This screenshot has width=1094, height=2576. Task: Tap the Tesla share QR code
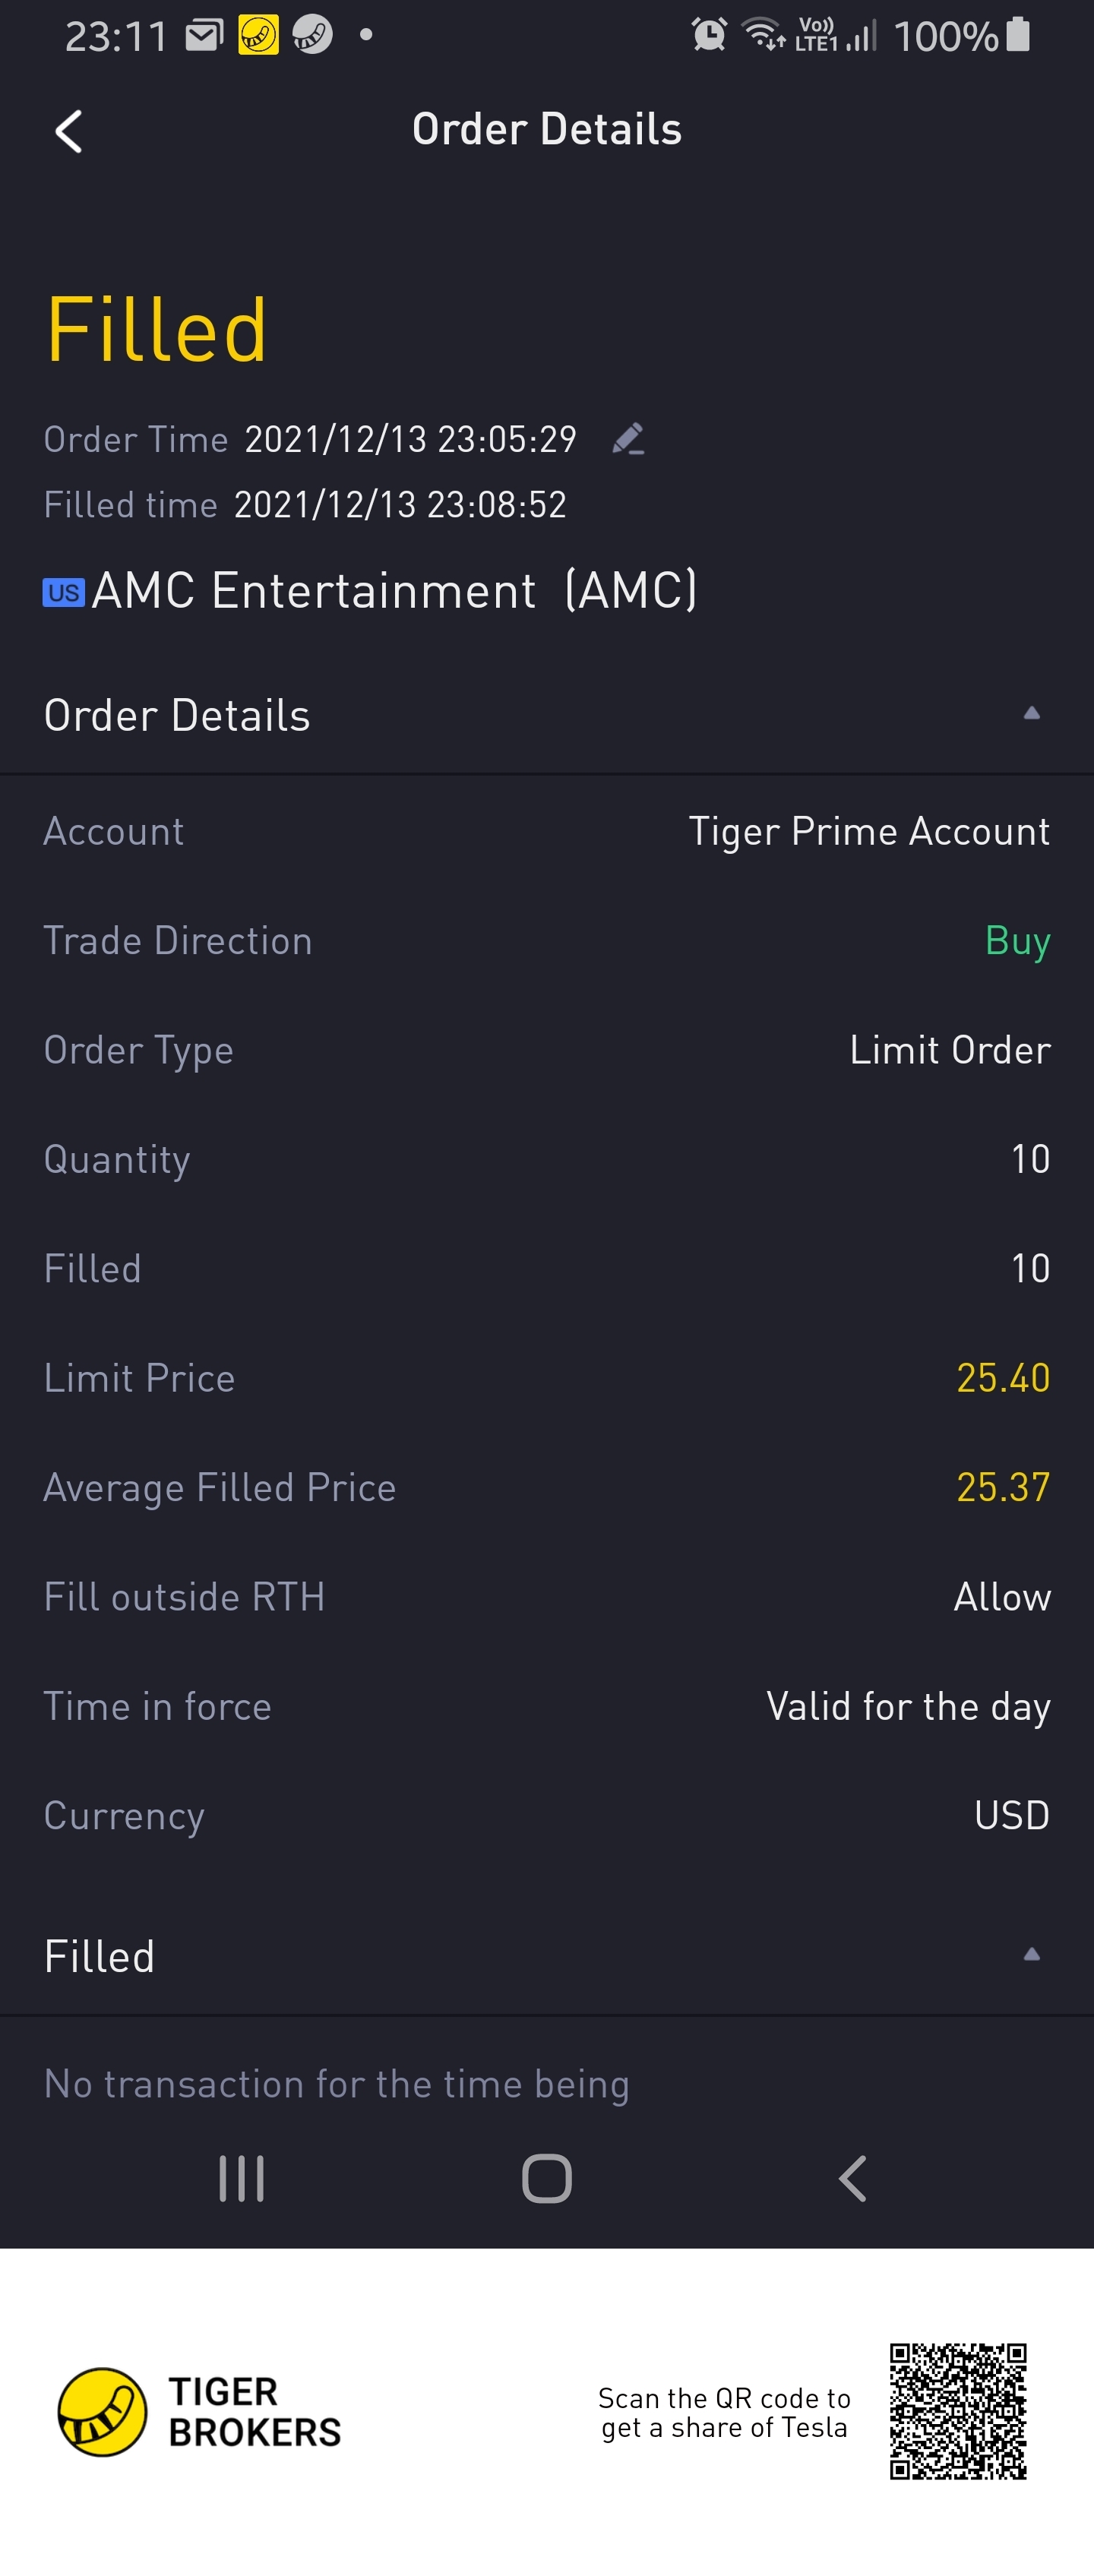[x=958, y=2411]
